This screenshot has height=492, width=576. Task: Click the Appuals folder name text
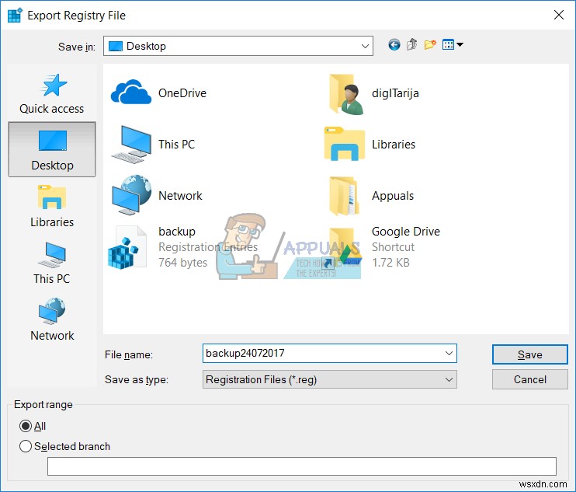(393, 196)
